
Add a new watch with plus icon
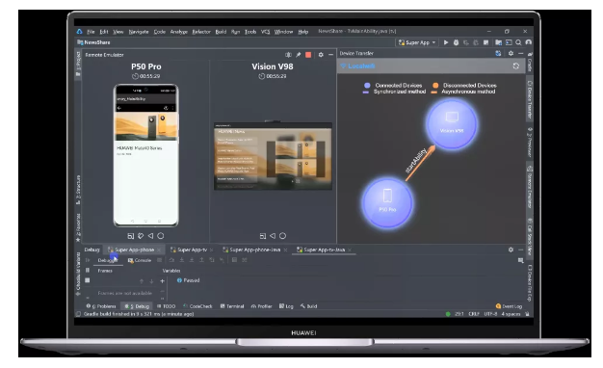click(162, 281)
